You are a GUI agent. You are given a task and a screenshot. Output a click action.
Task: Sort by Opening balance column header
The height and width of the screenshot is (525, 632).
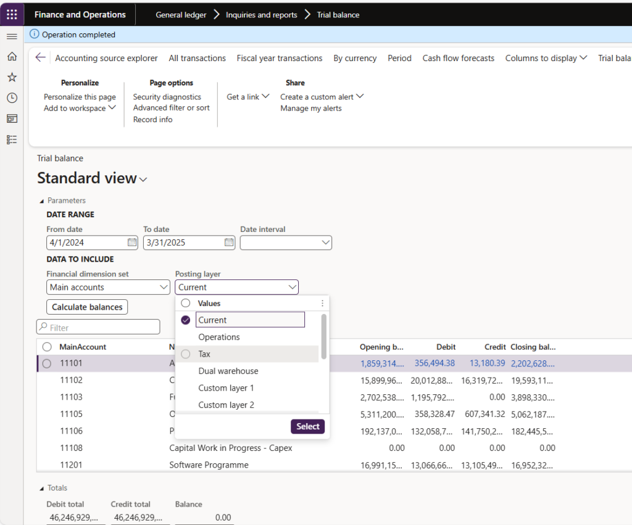381,347
